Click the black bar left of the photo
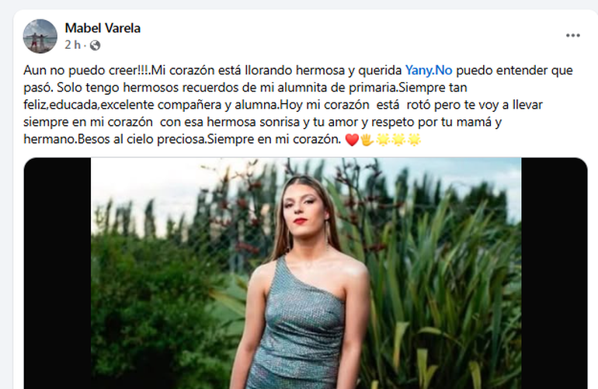The width and height of the screenshot is (598, 389). click(57, 273)
